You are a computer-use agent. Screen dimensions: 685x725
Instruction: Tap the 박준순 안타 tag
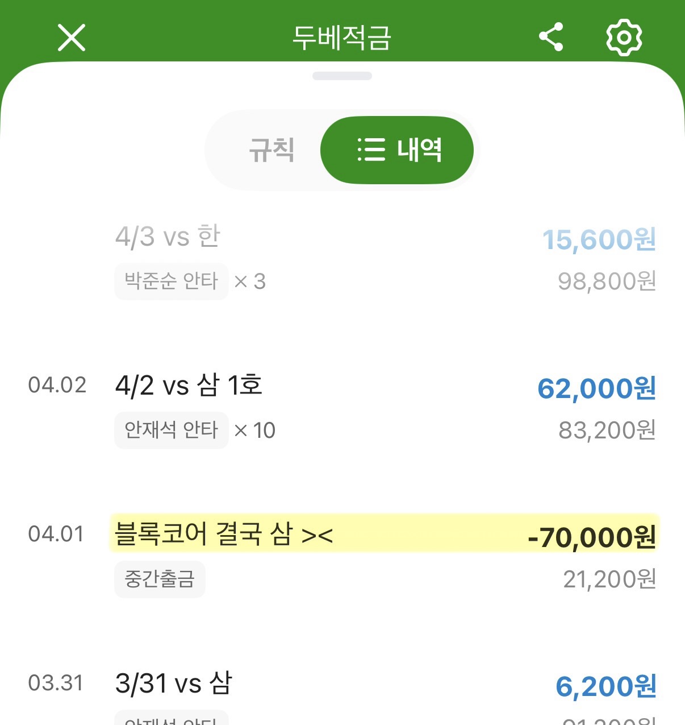(171, 281)
